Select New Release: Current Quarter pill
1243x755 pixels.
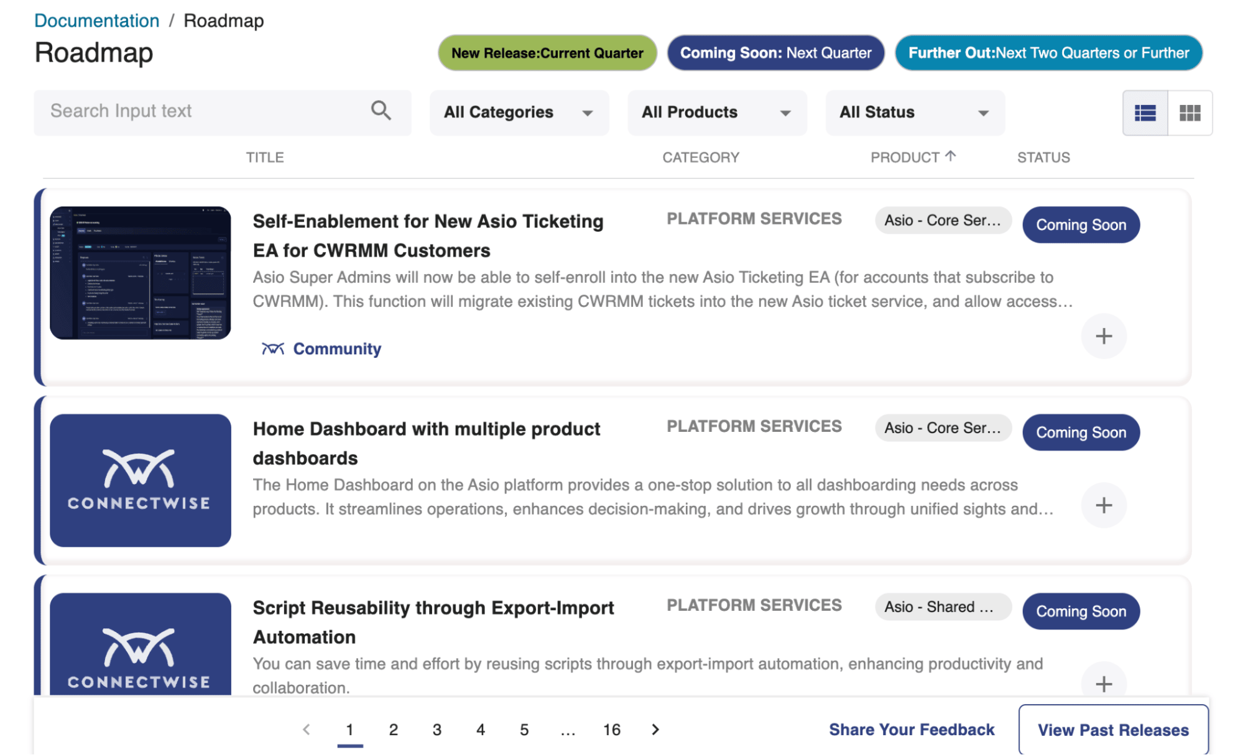click(547, 53)
